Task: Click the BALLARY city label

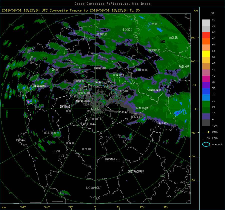Action: point(163,123)
